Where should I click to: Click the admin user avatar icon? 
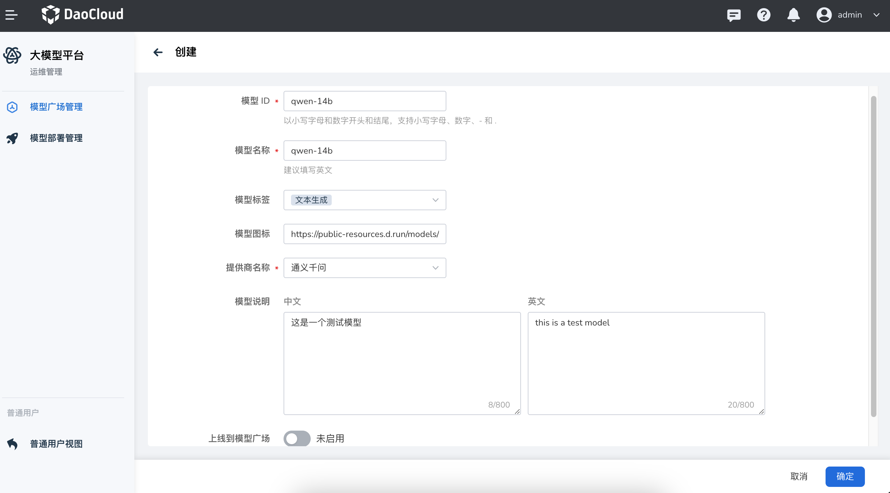pos(824,15)
